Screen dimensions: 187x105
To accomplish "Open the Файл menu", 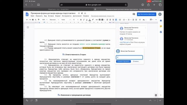I will coord(32,16).
